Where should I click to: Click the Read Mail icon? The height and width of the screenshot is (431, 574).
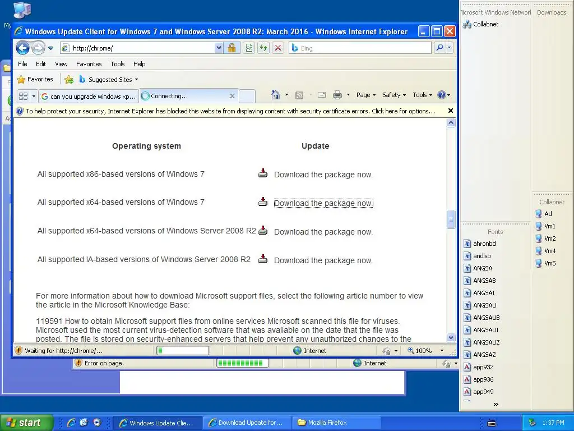[322, 95]
